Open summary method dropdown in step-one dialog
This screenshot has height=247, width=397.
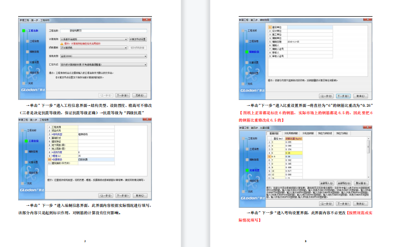(x=103, y=65)
